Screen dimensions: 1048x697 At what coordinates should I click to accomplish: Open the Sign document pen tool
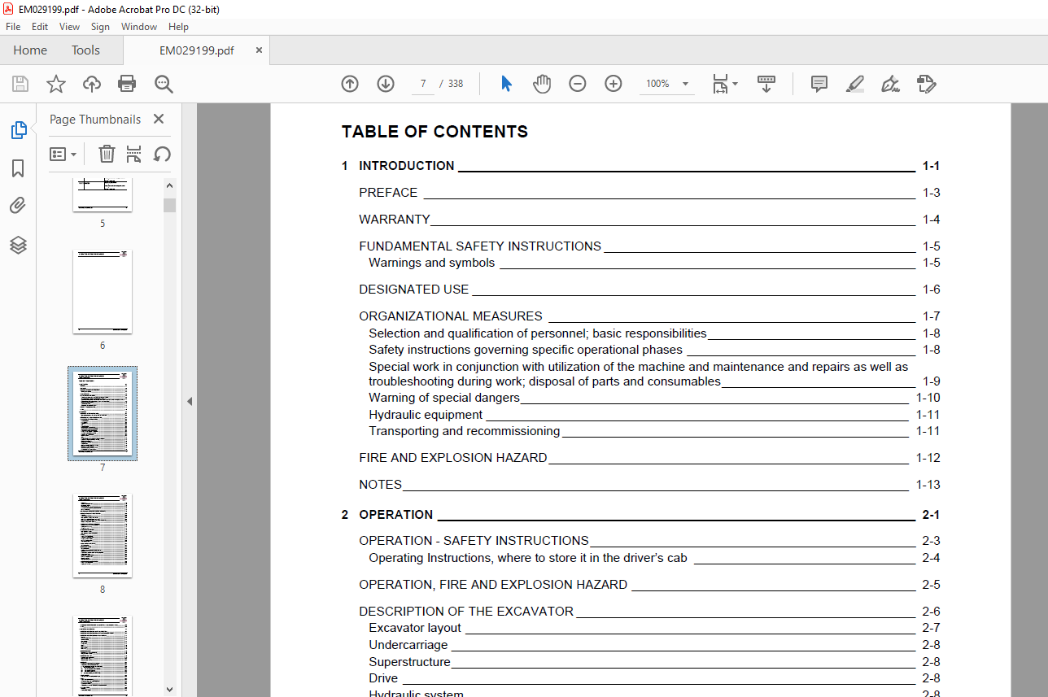(890, 84)
